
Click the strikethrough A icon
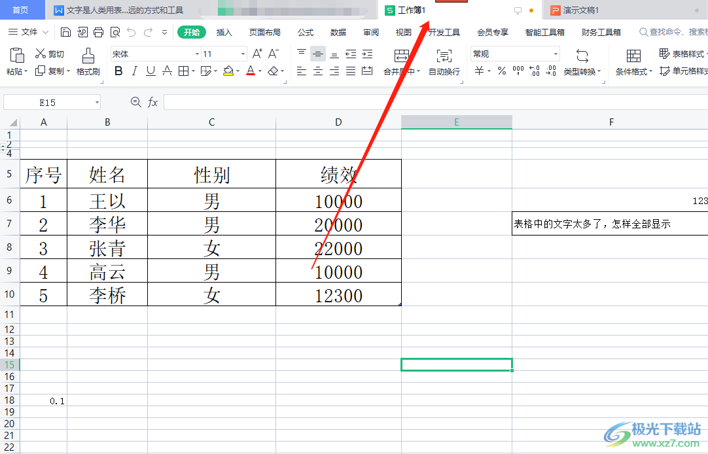click(167, 71)
